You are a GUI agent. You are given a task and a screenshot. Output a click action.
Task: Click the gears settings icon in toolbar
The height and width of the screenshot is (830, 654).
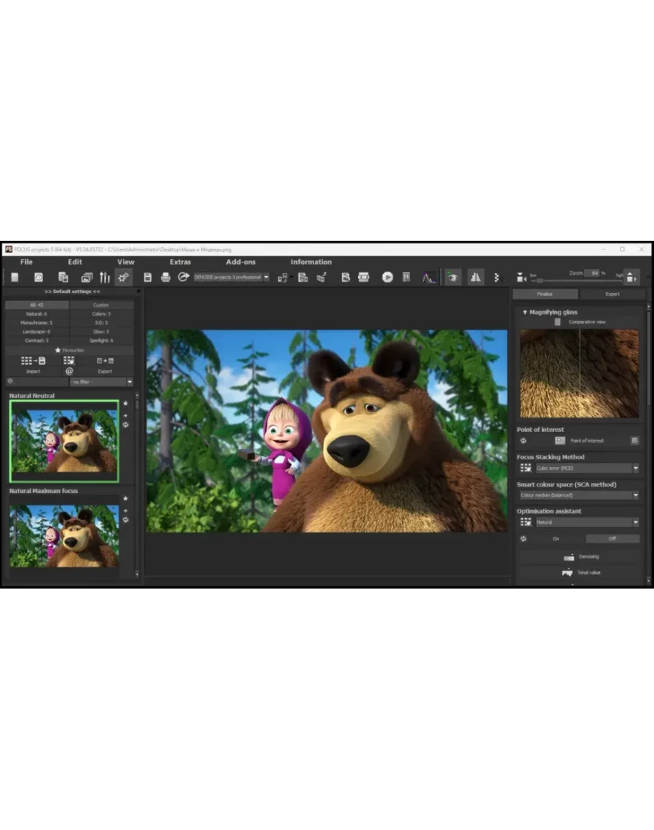(x=124, y=277)
